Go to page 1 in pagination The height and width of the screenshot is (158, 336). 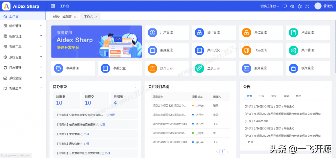point(222,151)
